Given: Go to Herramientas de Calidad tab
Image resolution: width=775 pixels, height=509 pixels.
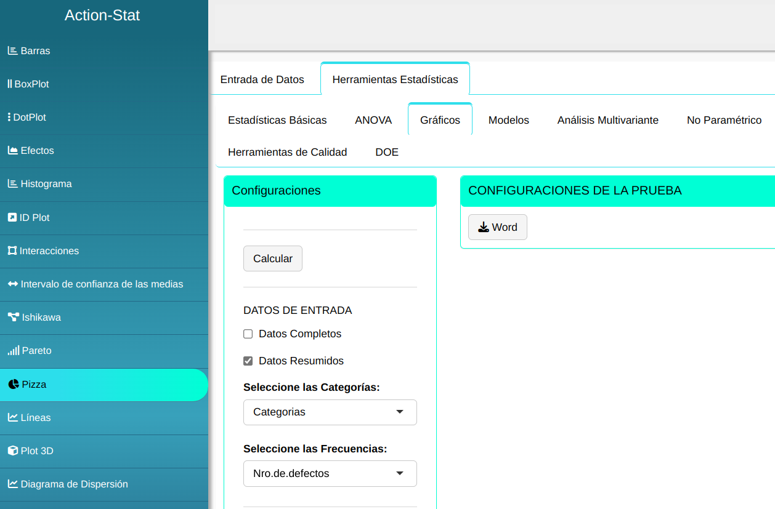Looking at the screenshot, I should (287, 152).
